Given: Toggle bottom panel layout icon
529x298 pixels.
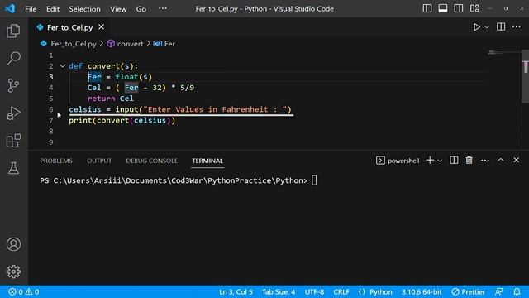Looking at the screenshot, I should [x=443, y=8].
